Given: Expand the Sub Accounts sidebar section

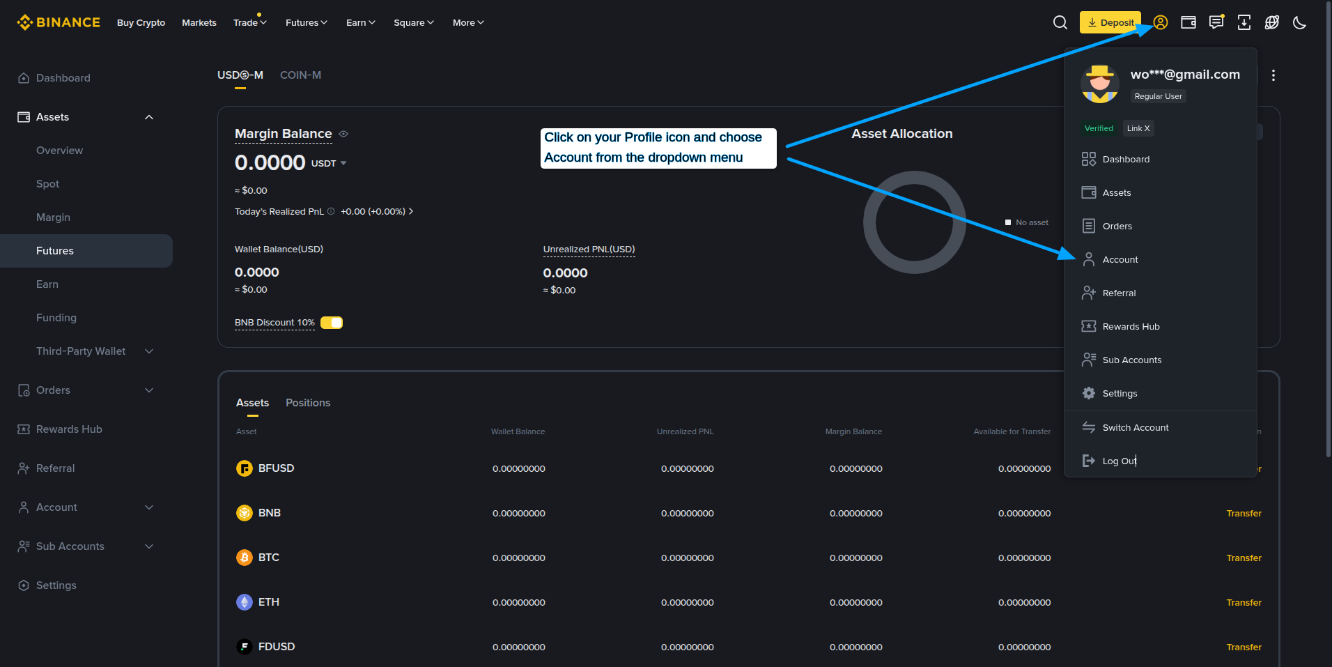Looking at the screenshot, I should pos(149,546).
